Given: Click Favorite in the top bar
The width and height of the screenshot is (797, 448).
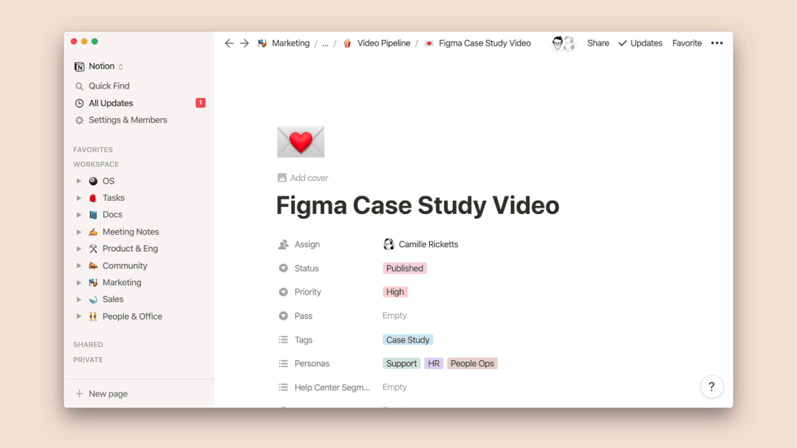Looking at the screenshot, I should 686,44.
